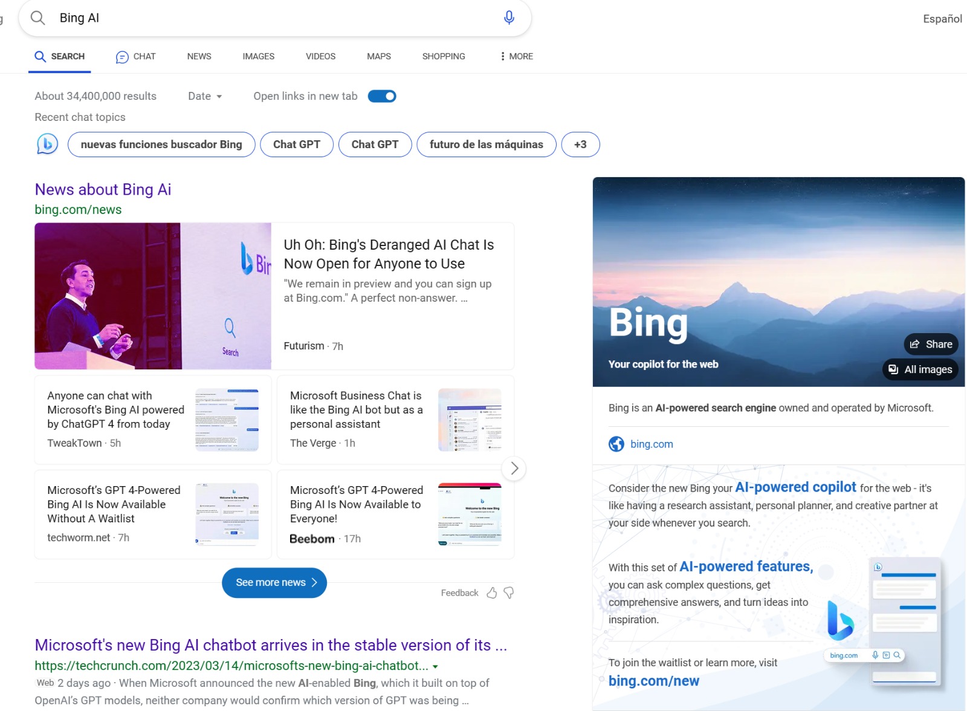Screen dimensions: 967x711
Task: Open the bing.com/news link
Action: point(78,210)
